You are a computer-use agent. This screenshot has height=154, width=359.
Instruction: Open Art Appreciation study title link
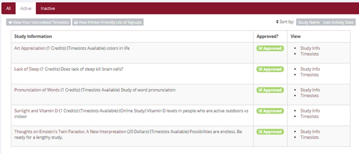coord(30,48)
